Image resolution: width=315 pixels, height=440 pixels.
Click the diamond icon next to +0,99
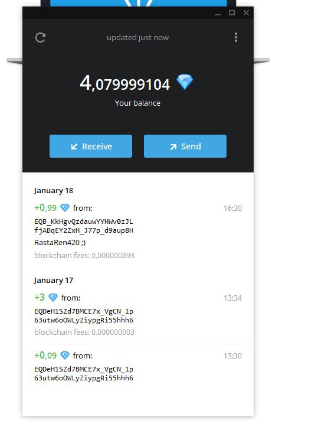[65, 208]
